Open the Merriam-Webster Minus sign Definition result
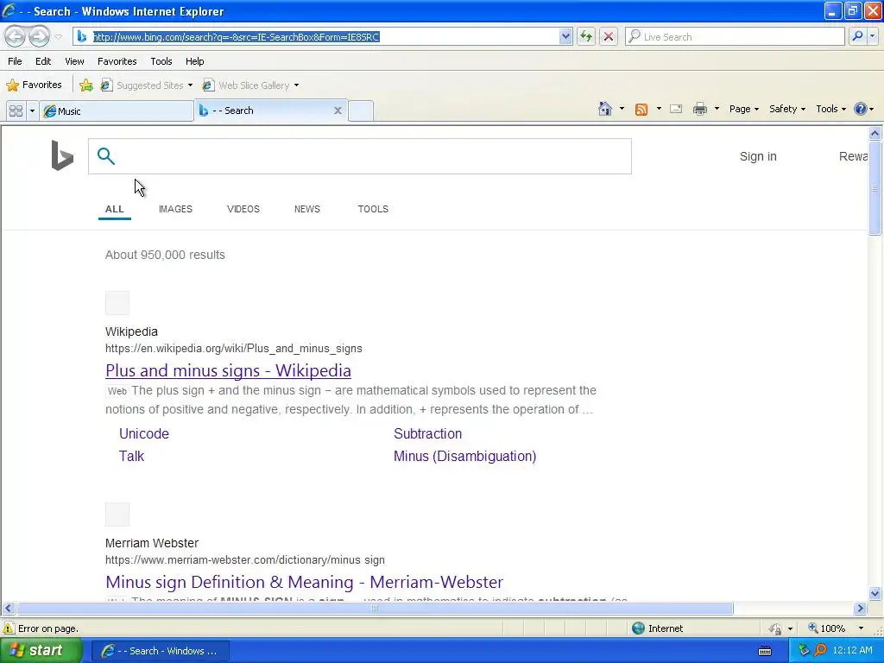884x663 pixels. click(x=305, y=582)
